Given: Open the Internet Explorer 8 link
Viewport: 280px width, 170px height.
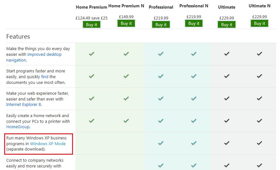Looking at the screenshot, I should [23, 104].
